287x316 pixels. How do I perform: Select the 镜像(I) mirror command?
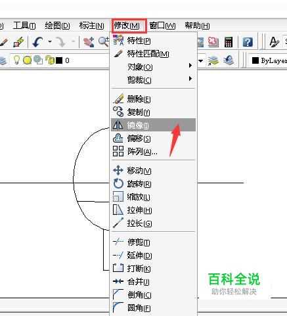point(153,125)
